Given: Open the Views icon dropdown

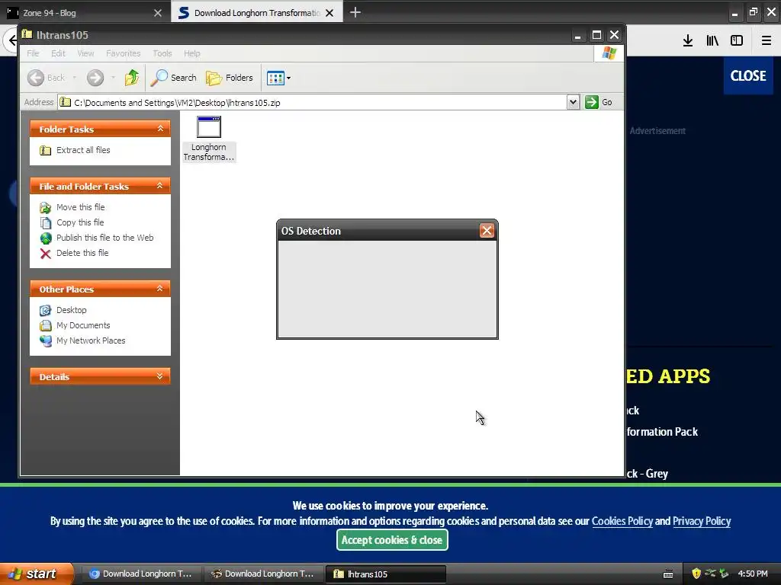Looking at the screenshot, I should 278,78.
